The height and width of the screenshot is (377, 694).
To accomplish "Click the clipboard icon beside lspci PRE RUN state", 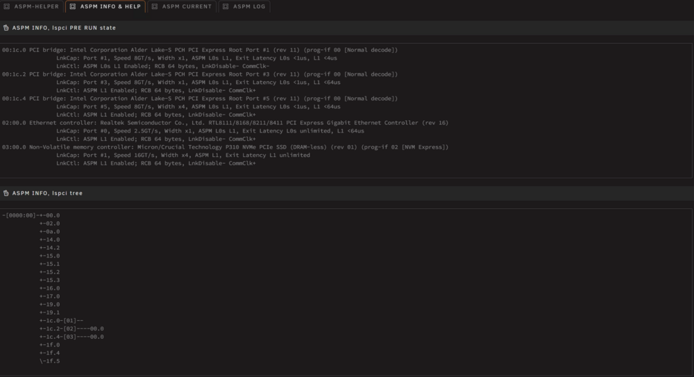I will pyautogui.click(x=6, y=28).
